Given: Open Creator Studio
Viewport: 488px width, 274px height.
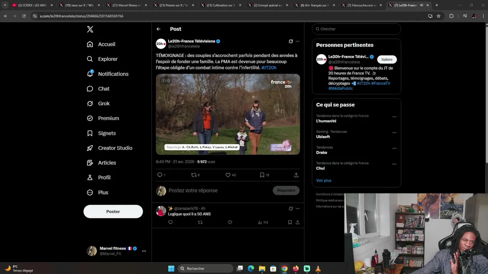Looking at the screenshot, I should coord(109,148).
